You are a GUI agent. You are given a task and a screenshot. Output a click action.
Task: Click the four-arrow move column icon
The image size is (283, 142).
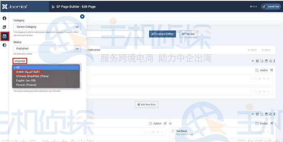[x=170, y=124]
